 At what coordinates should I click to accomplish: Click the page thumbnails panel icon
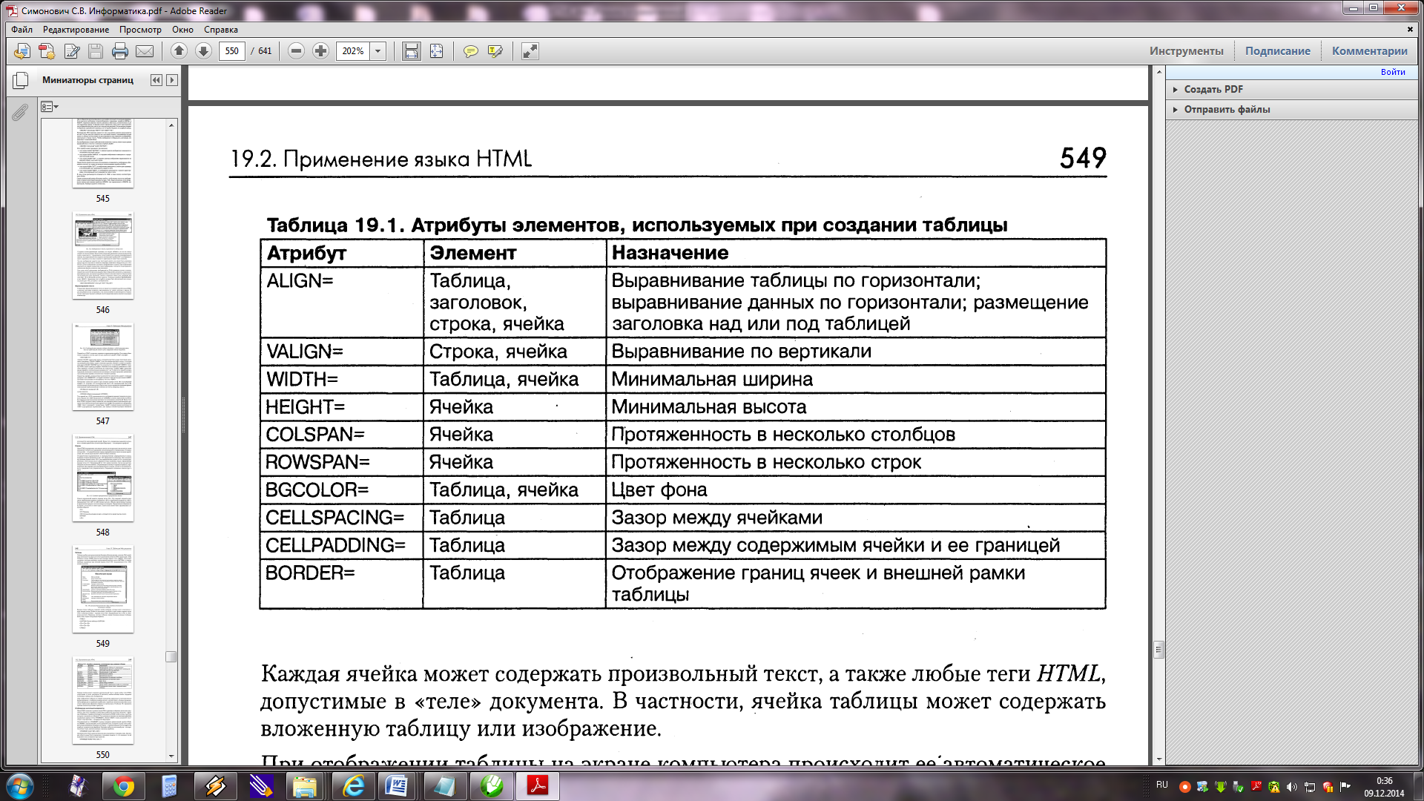(x=20, y=80)
